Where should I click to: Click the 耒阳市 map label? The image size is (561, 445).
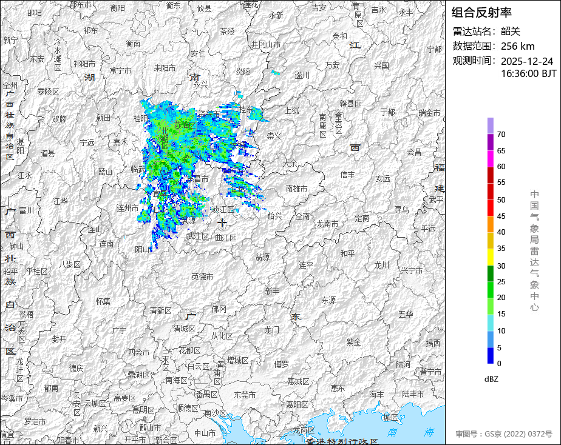165,68
